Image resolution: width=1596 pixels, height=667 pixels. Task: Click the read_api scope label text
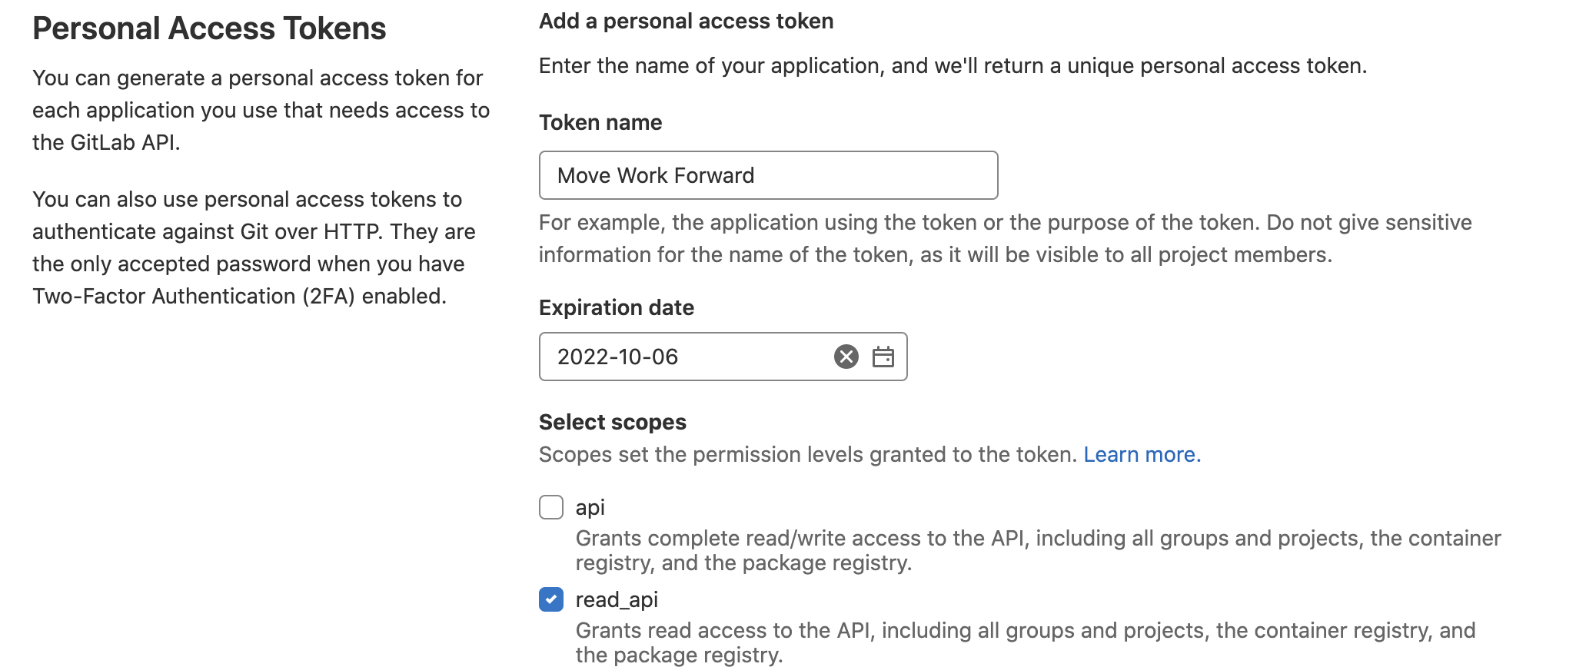point(617,599)
